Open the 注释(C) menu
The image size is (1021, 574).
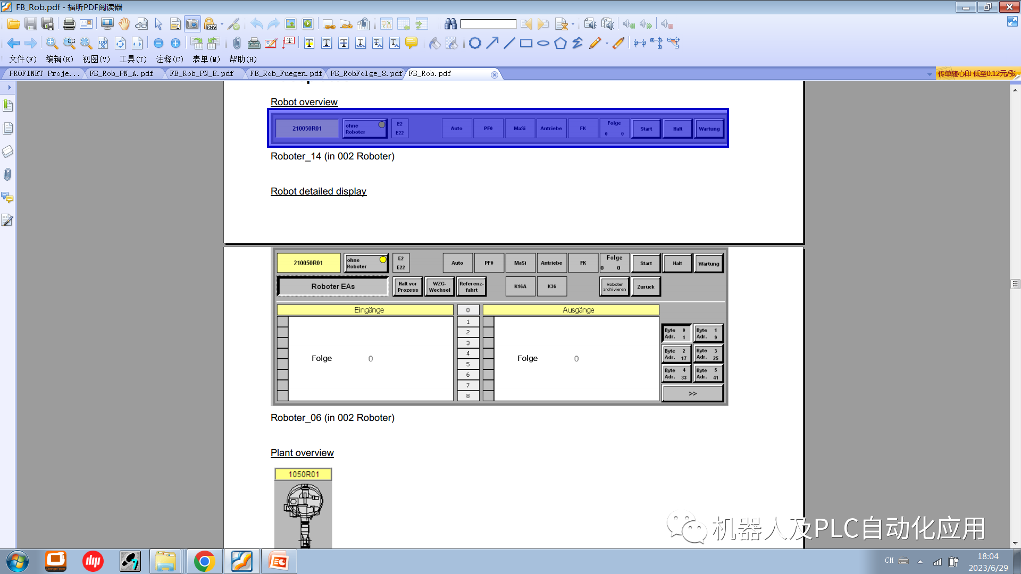pos(169,59)
